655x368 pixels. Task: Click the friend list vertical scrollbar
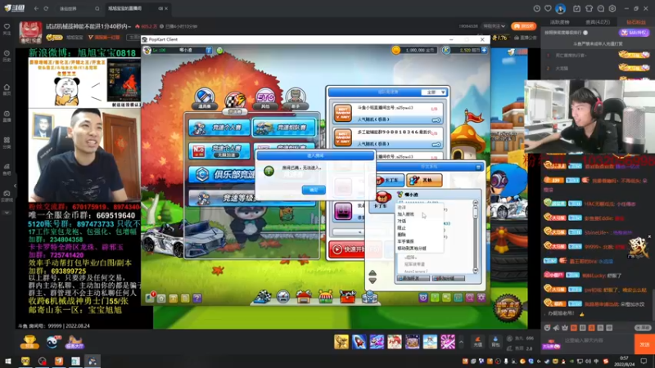pyautogui.click(x=475, y=236)
